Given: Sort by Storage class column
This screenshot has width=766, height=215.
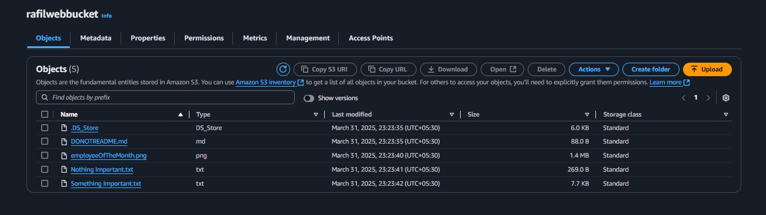Looking at the screenshot, I should coord(622,115).
